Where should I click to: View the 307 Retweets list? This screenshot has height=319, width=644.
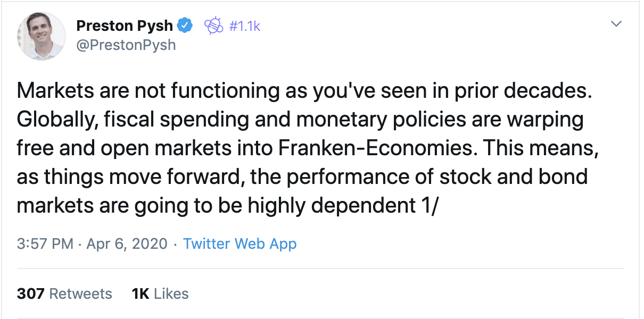(x=64, y=293)
